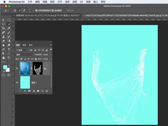
Task: Click the cyan foreground color swatch
Action: coord(5,67)
